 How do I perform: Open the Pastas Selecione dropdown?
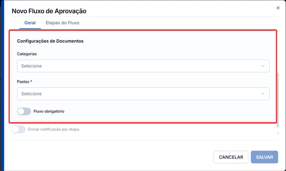(143, 94)
